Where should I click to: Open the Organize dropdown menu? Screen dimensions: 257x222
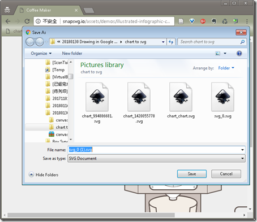coord(41,54)
